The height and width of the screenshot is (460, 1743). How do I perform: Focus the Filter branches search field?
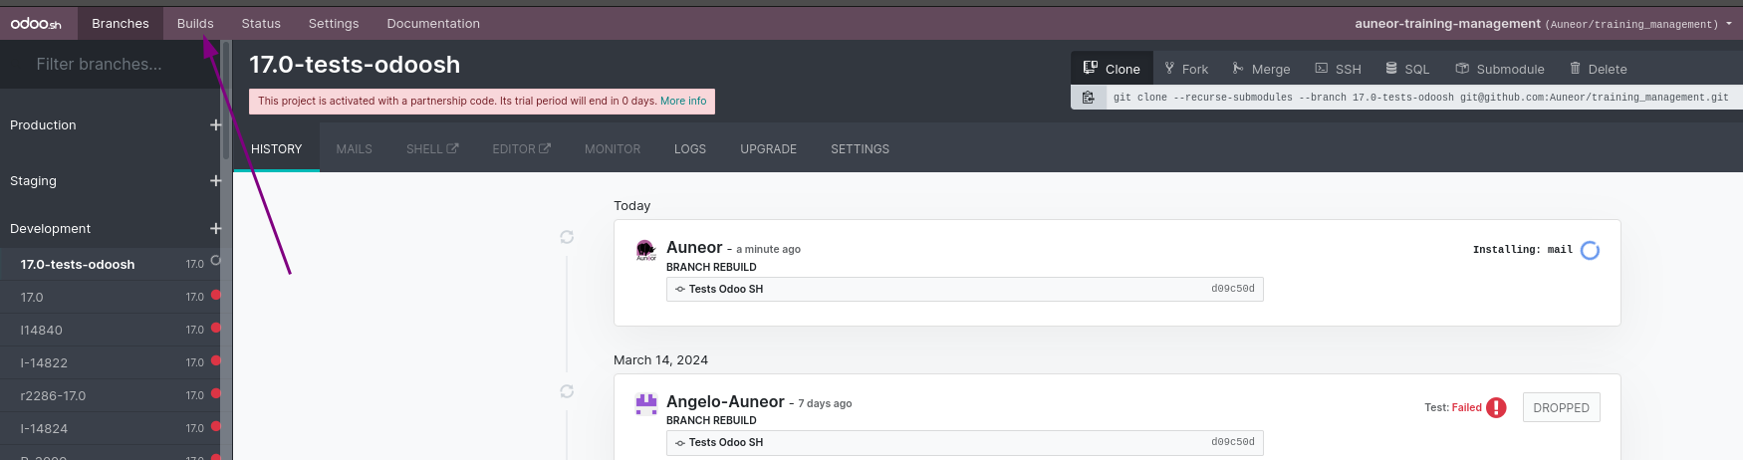tap(110, 64)
